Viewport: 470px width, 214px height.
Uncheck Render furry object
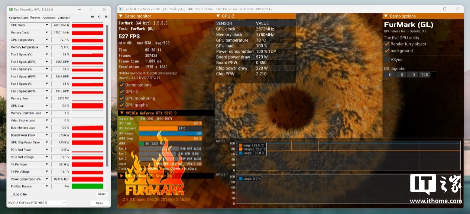[387, 44]
